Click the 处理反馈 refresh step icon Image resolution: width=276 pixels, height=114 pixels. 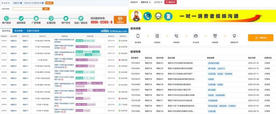[x=51, y=18]
